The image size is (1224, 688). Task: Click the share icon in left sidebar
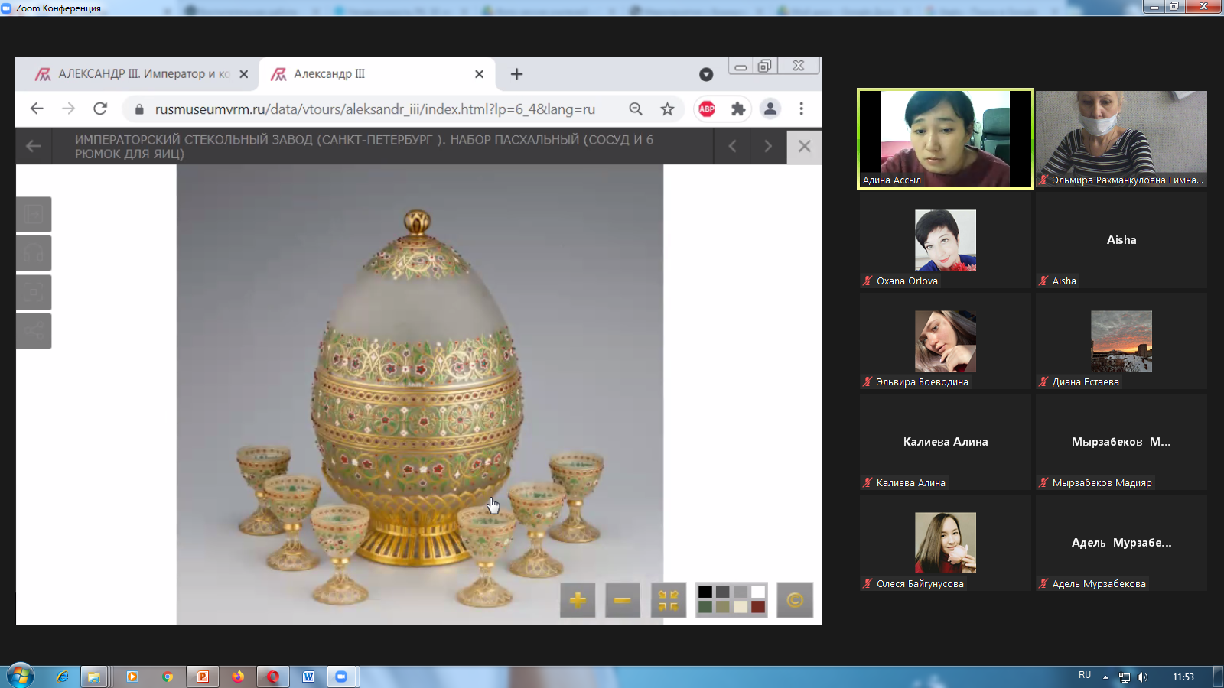click(34, 331)
